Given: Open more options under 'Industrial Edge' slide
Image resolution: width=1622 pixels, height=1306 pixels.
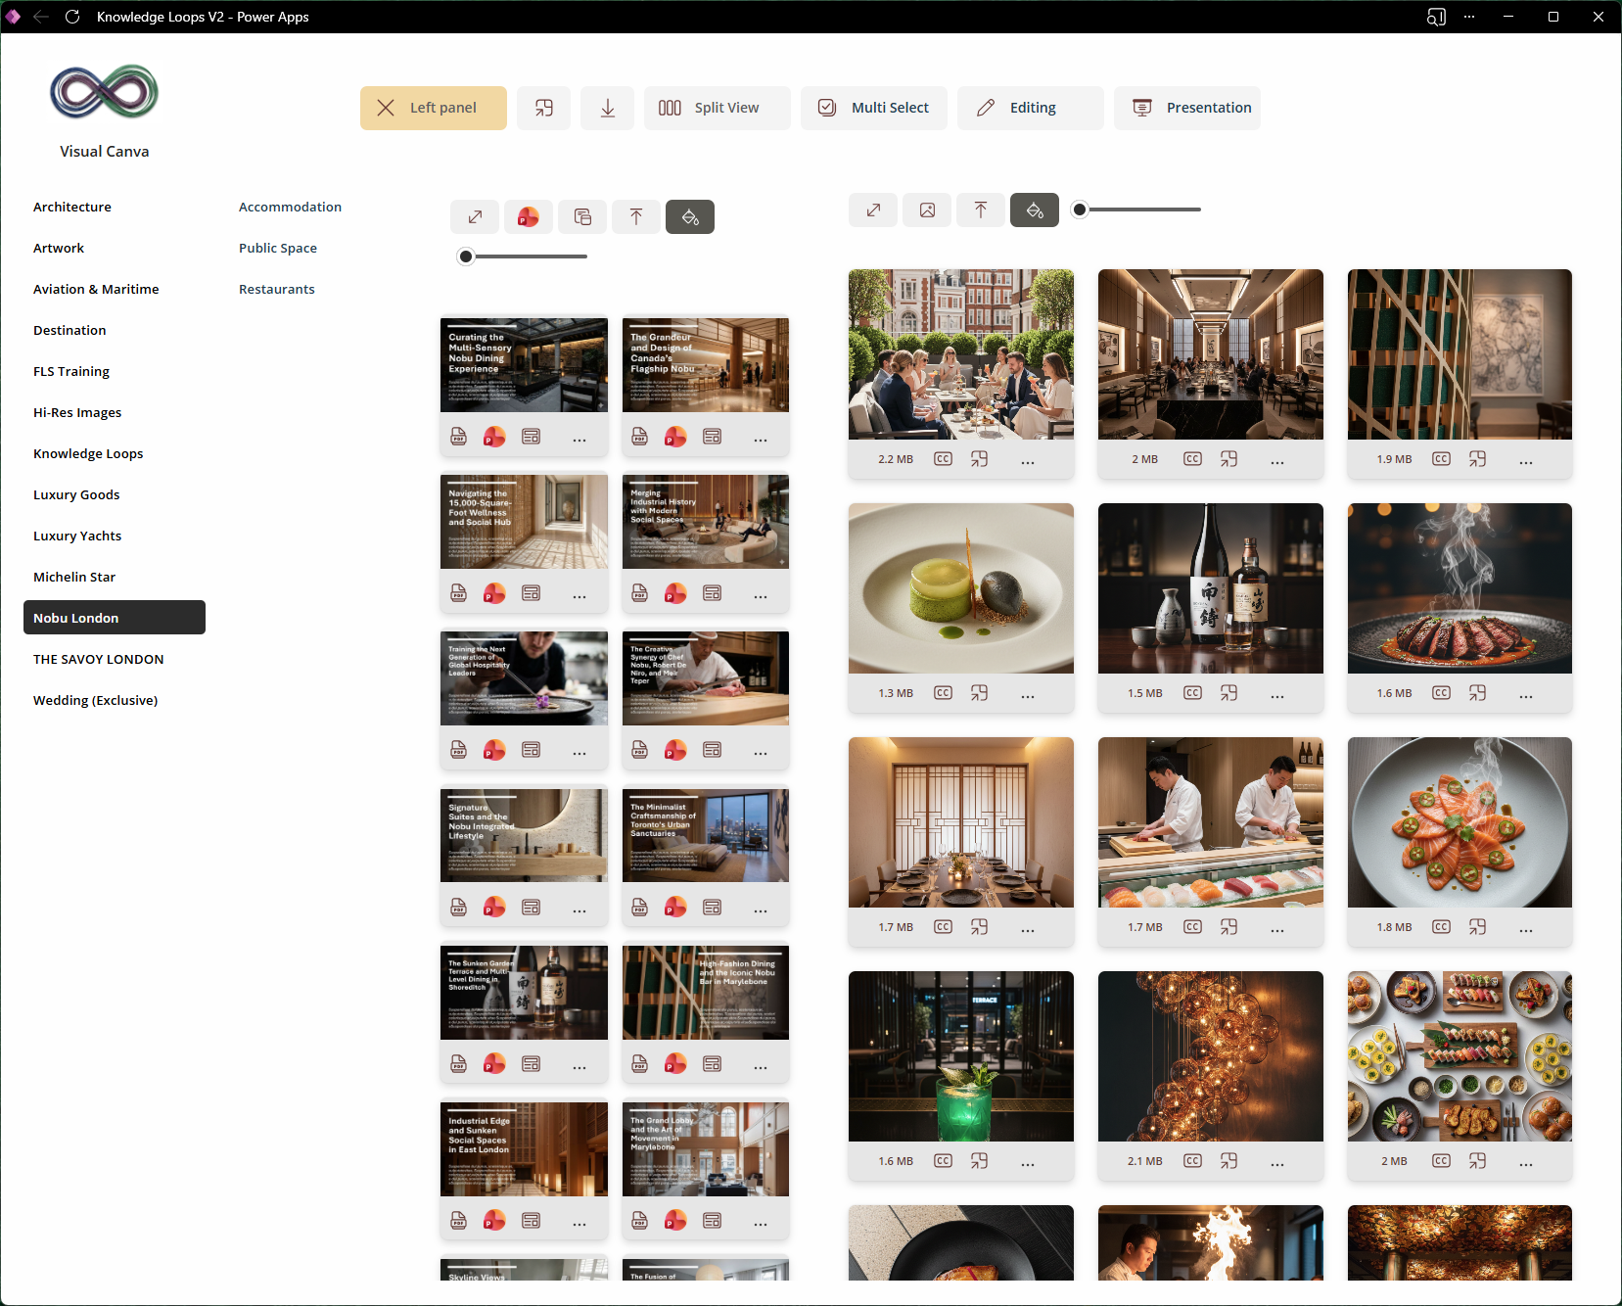Looking at the screenshot, I should 579,1224.
